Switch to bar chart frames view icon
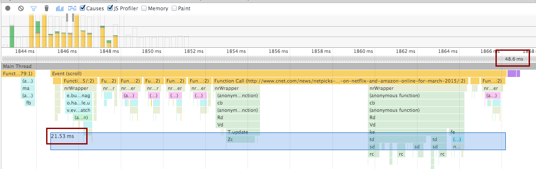The width and height of the screenshot is (536, 169). tap(60, 8)
